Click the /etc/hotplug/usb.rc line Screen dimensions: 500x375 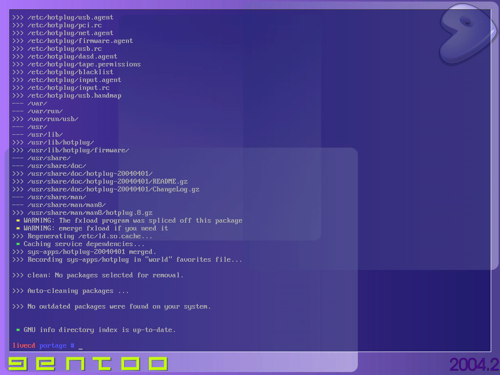[x=57, y=49]
